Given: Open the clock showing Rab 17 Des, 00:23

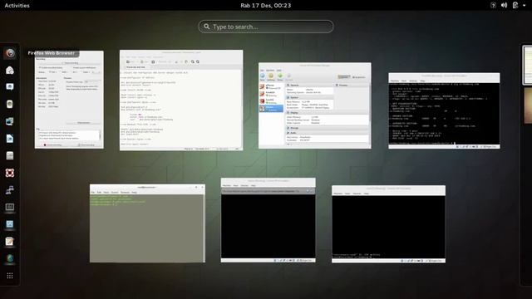Looking at the screenshot, I should pyautogui.click(x=266, y=6).
